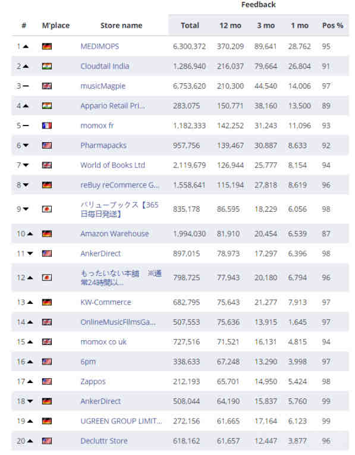Viewport: 355px width, 455px height.
Task: Click the up arrow next to rank 20
Action: (30, 441)
